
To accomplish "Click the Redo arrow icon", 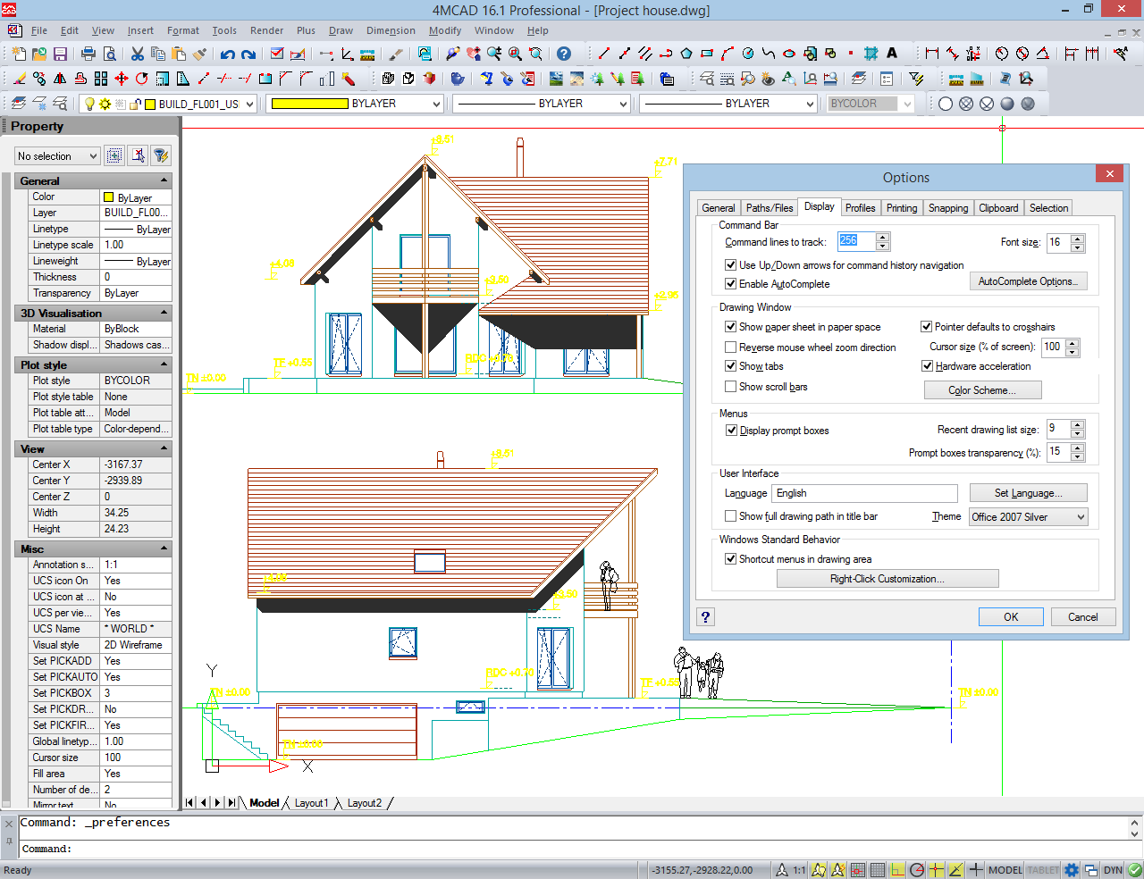I will 248,54.
